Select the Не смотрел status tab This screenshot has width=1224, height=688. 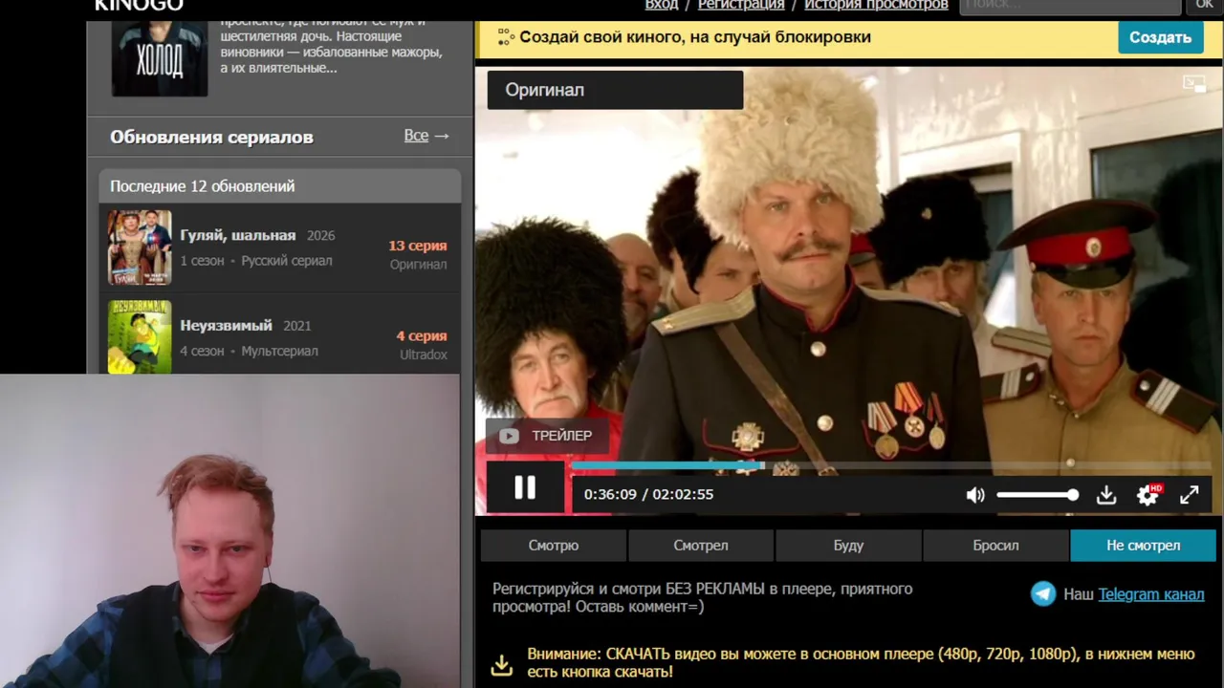tap(1144, 546)
